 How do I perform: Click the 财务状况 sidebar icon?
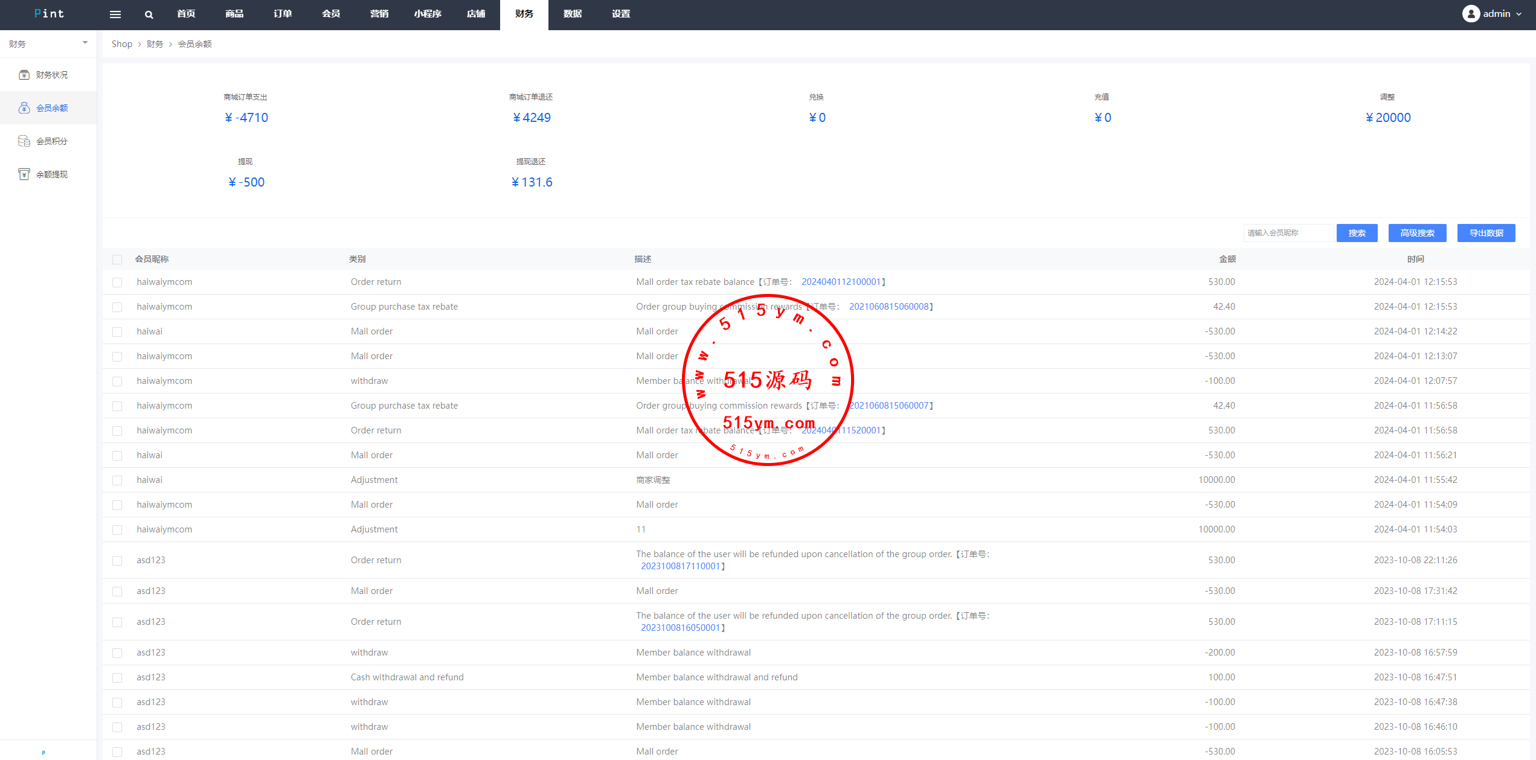24,75
